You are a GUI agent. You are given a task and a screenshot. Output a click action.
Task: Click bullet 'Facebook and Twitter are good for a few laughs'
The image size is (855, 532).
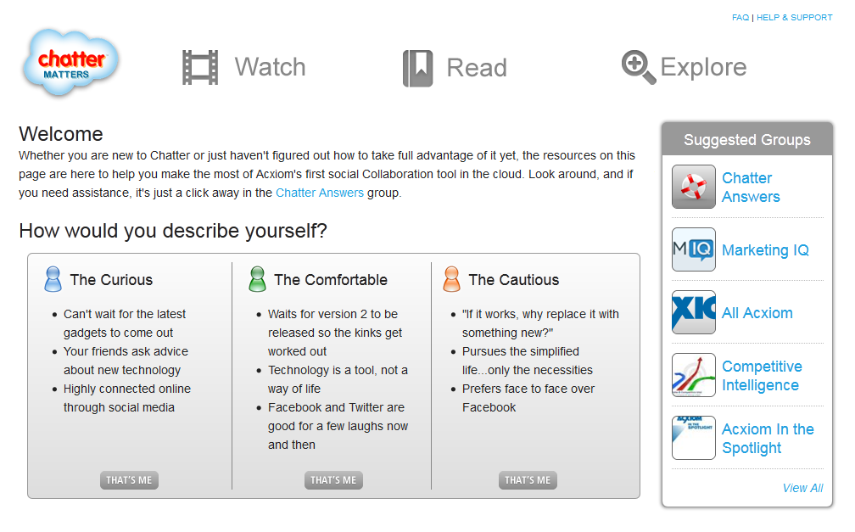pos(338,426)
